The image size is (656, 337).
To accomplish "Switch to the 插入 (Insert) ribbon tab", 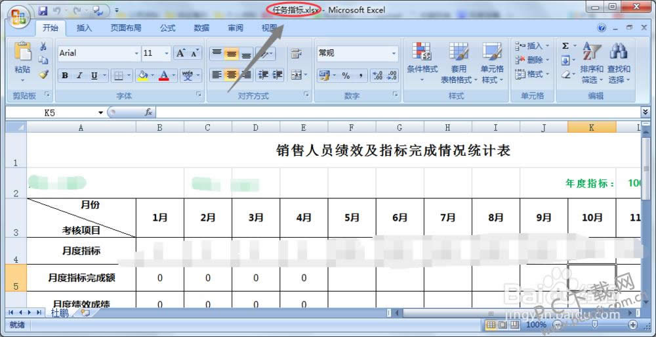I will click(x=84, y=28).
